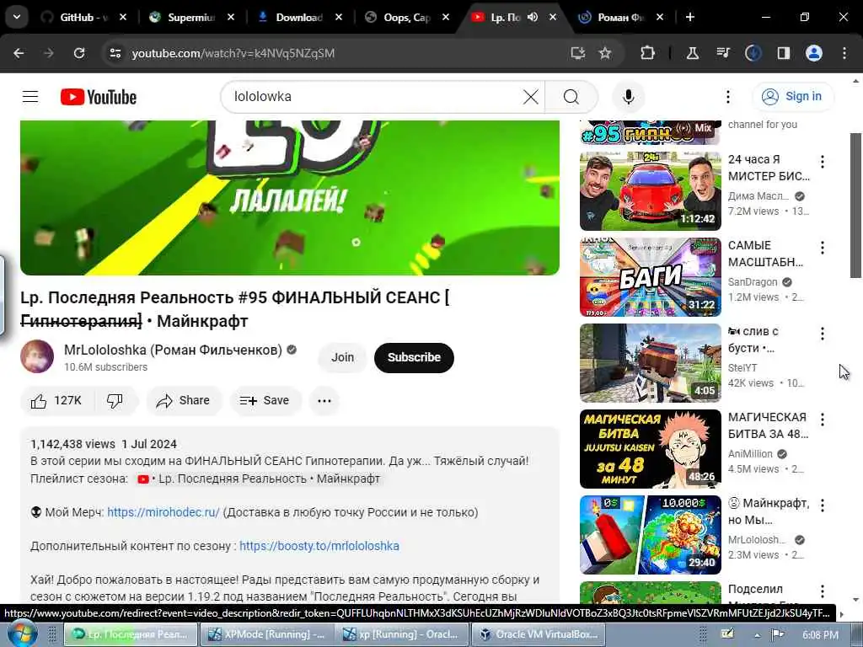Bookmark this page with the star icon

605,53
